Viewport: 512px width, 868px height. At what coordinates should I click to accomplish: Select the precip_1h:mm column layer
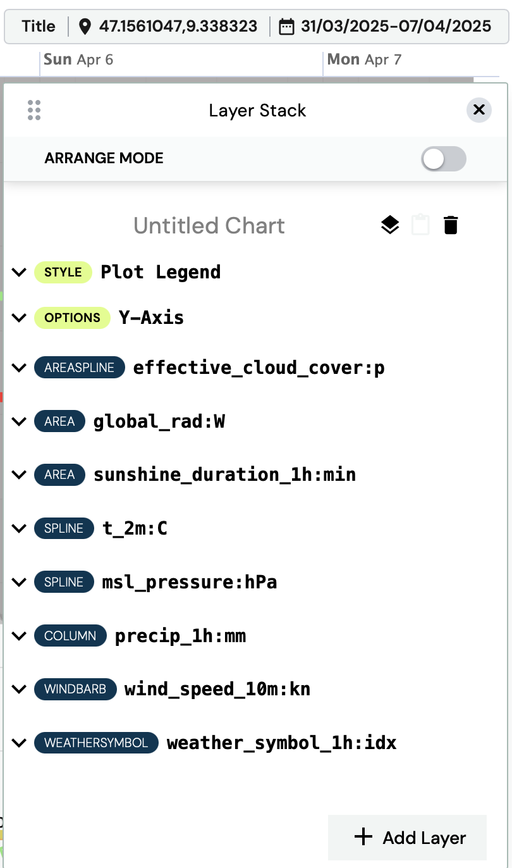(x=180, y=636)
